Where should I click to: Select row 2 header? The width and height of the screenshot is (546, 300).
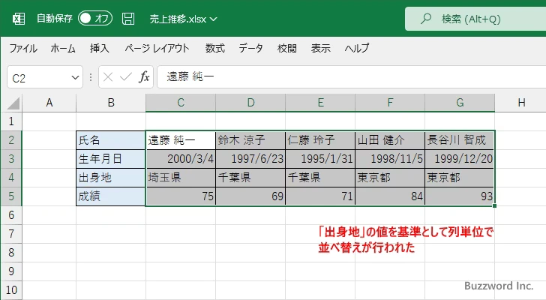coord(11,140)
